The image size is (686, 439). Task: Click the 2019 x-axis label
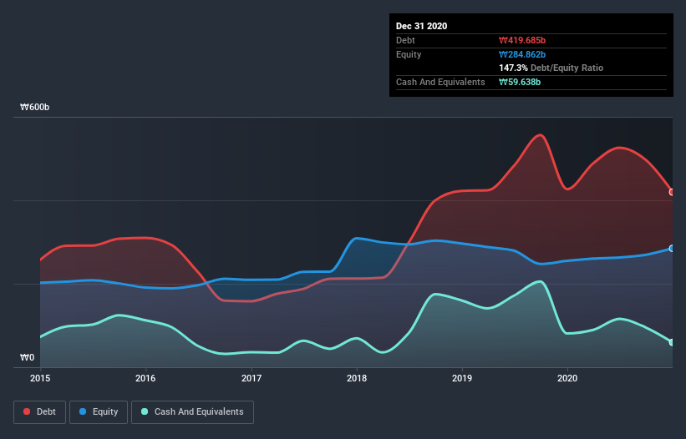[462, 378]
